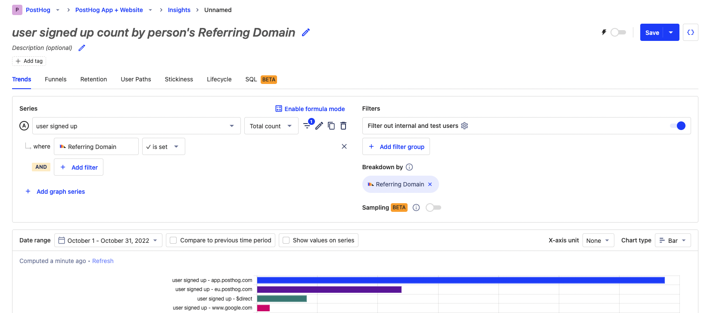The height and width of the screenshot is (313, 704).
Task: Click Enable formula mode
Action: (310, 109)
